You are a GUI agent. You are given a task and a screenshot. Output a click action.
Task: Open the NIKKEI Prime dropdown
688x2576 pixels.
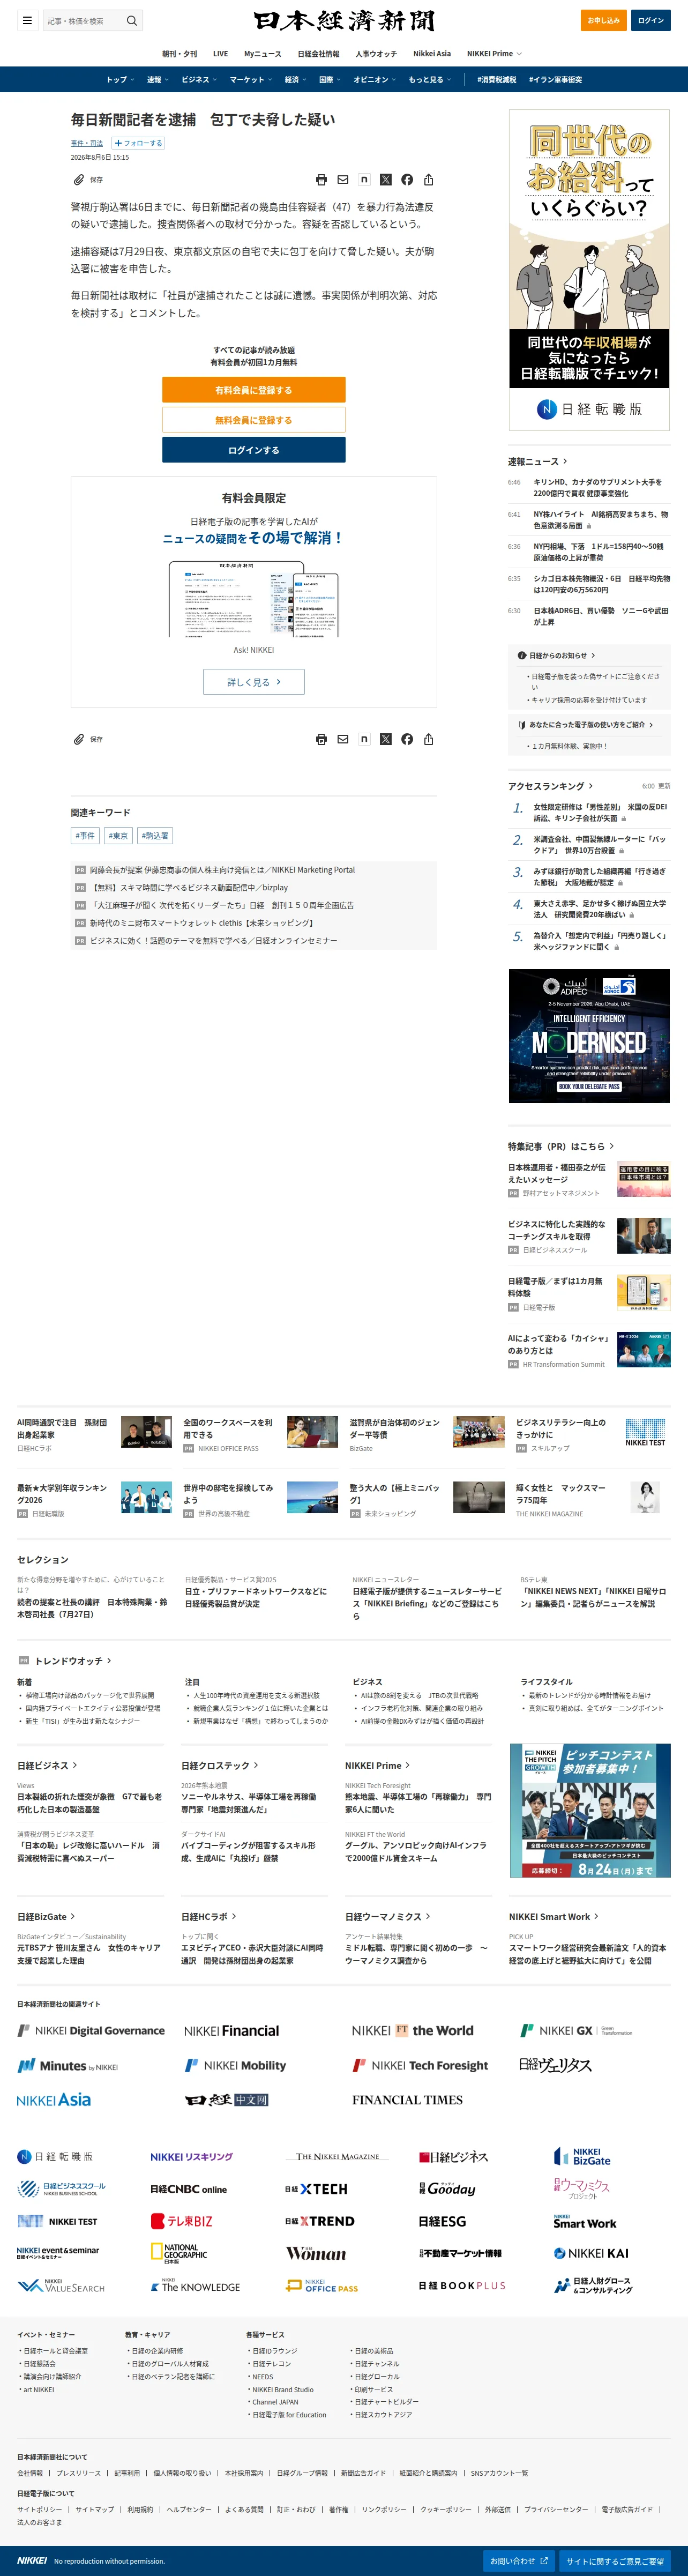pyautogui.click(x=494, y=54)
